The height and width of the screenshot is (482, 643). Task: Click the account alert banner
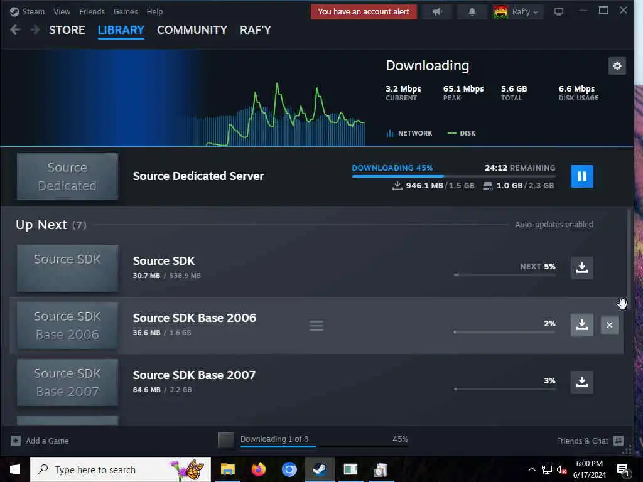pos(364,12)
